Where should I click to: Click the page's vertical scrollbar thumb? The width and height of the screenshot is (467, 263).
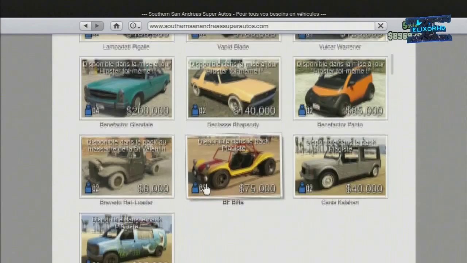392,64
